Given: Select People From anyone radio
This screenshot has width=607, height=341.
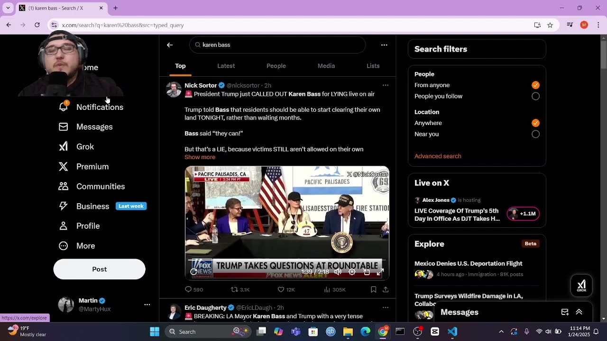Looking at the screenshot, I should coord(535,85).
